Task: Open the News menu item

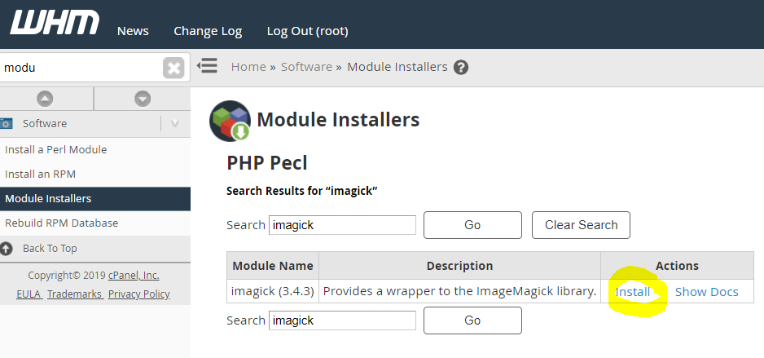Action: coord(133,31)
